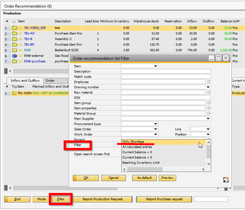Screen dimensions: 245x210
Task: Switch to the Order tab
Action: (x=50, y=81)
